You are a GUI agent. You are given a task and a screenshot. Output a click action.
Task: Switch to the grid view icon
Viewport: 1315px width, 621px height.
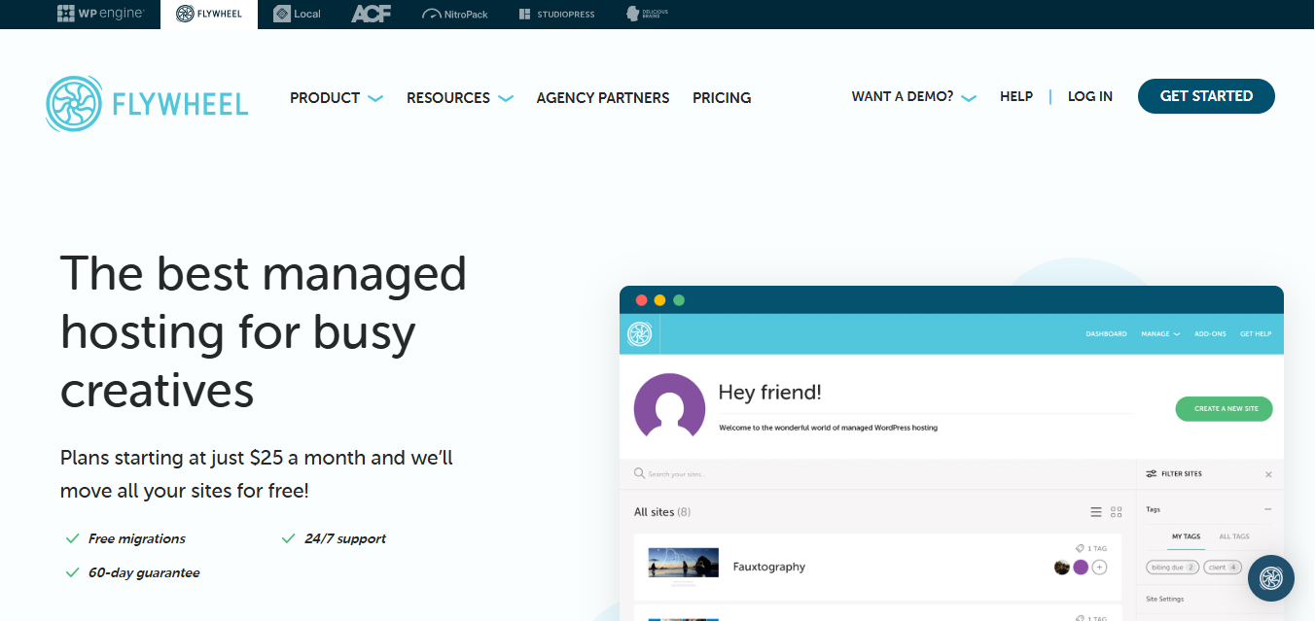pyautogui.click(x=1117, y=512)
